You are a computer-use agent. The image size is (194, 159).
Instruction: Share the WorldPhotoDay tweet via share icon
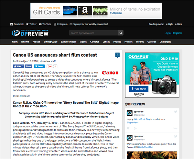pos(135,128)
